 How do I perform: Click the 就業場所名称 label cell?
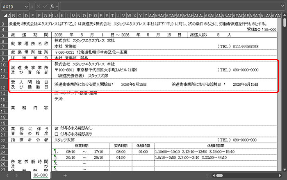click(30, 43)
